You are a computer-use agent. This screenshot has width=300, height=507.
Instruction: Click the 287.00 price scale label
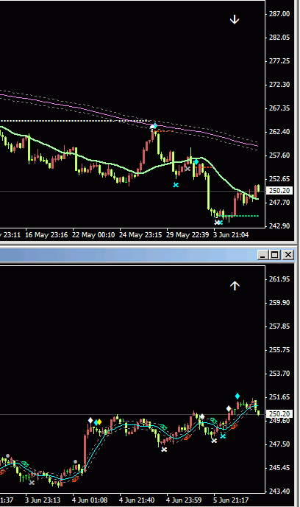(279, 14)
